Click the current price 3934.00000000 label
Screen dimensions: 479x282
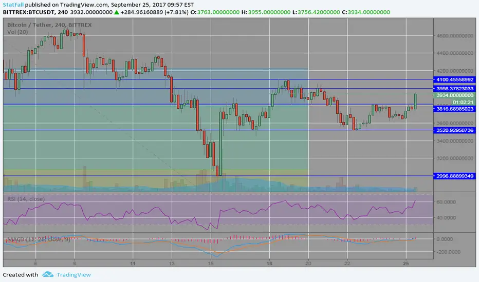454,95
